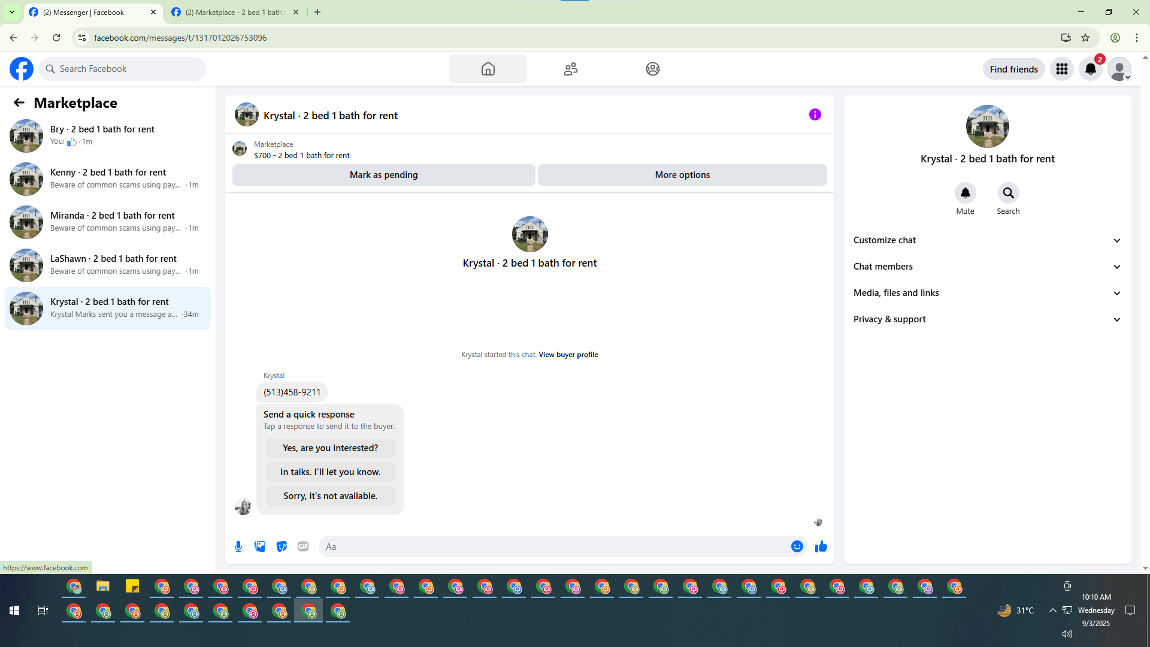Send a voice clip with microphone

click(238, 546)
